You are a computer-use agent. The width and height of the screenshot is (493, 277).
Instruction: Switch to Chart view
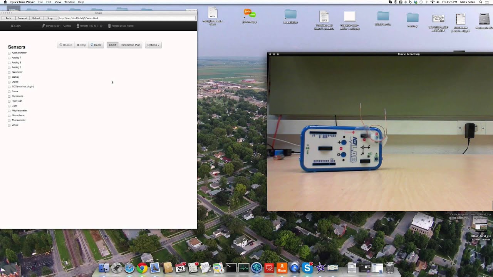(x=112, y=45)
